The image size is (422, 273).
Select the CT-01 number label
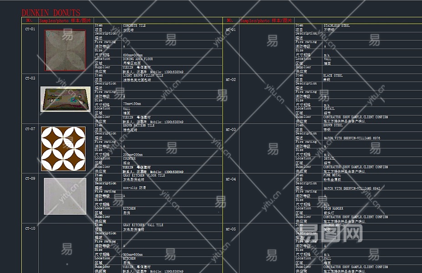[x=30, y=29]
